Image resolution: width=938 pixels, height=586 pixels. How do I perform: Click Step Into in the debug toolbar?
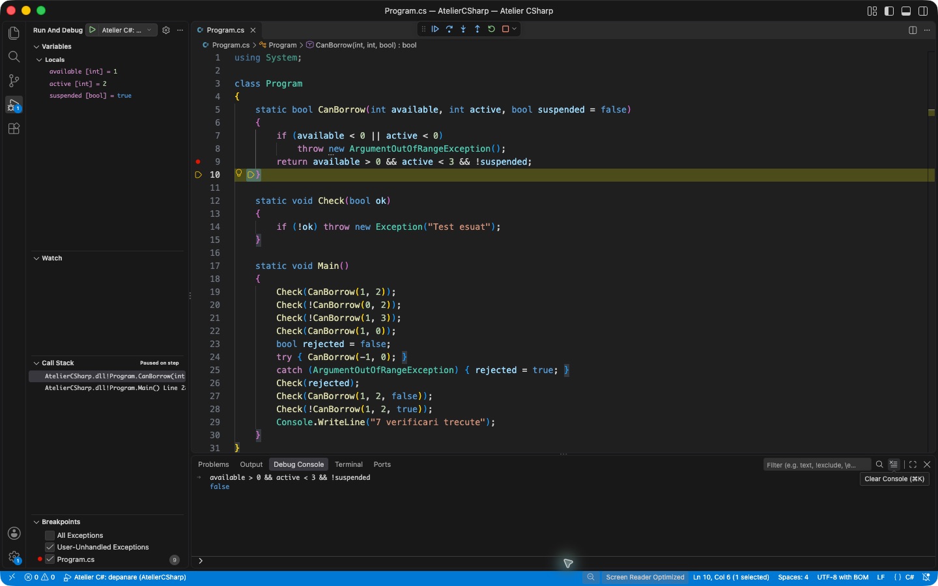click(463, 29)
